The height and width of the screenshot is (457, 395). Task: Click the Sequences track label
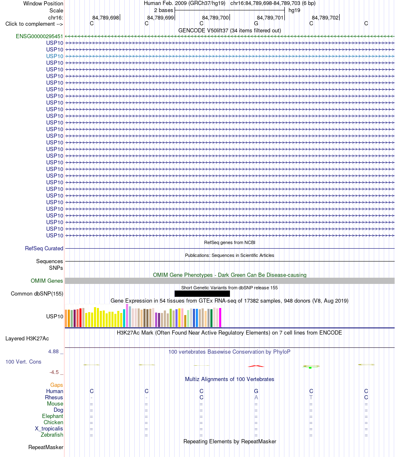tap(49, 261)
